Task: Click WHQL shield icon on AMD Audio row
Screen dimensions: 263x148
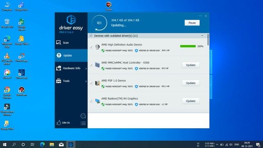Action: [103, 51]
